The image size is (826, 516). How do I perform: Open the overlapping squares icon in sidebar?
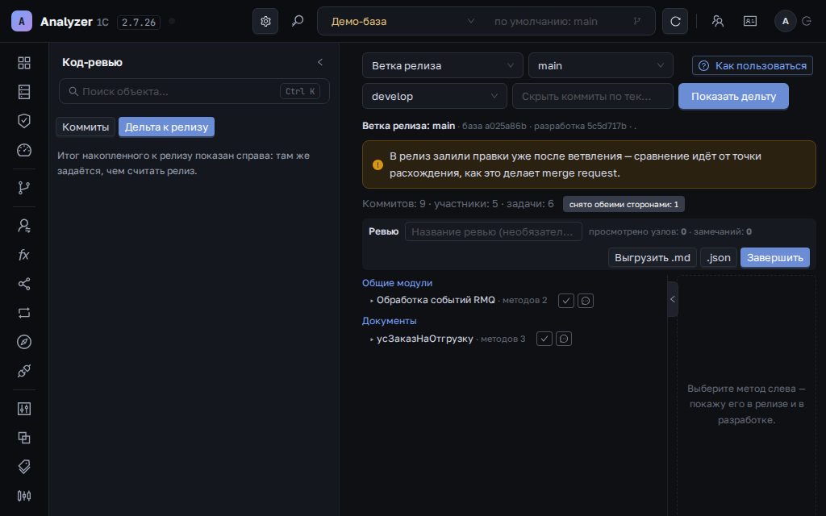pos(24,438)
